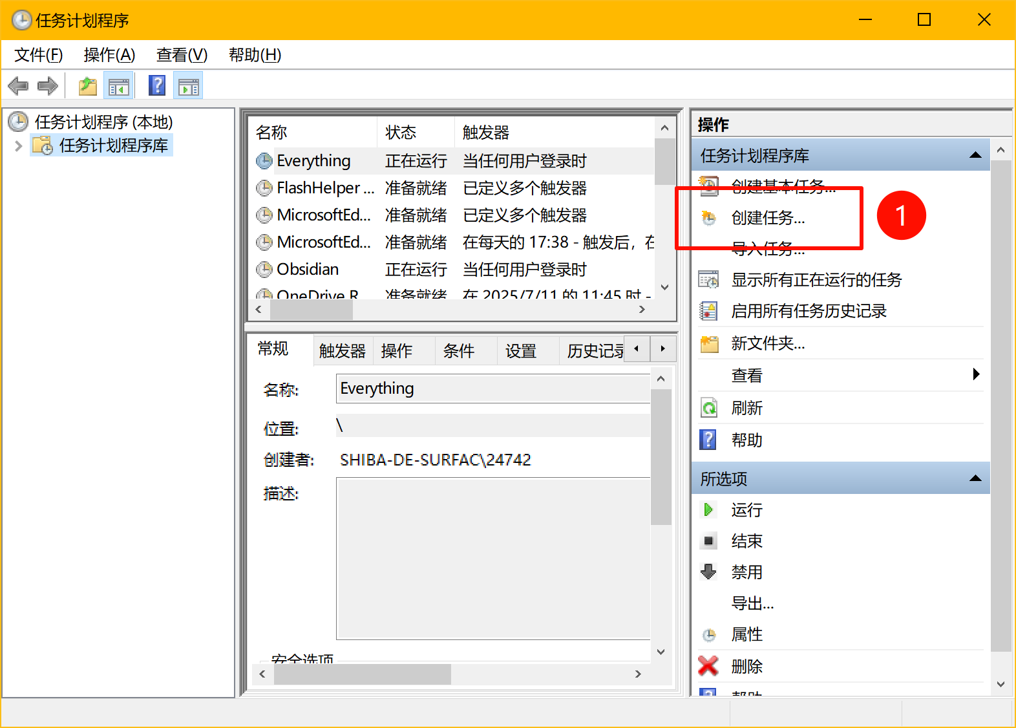Click 禁用 action text

pyautogui.click(x=747, y=572)
